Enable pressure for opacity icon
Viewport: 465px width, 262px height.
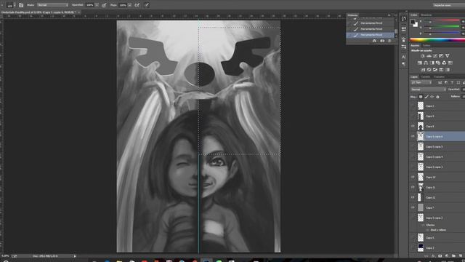coord(104,5)
